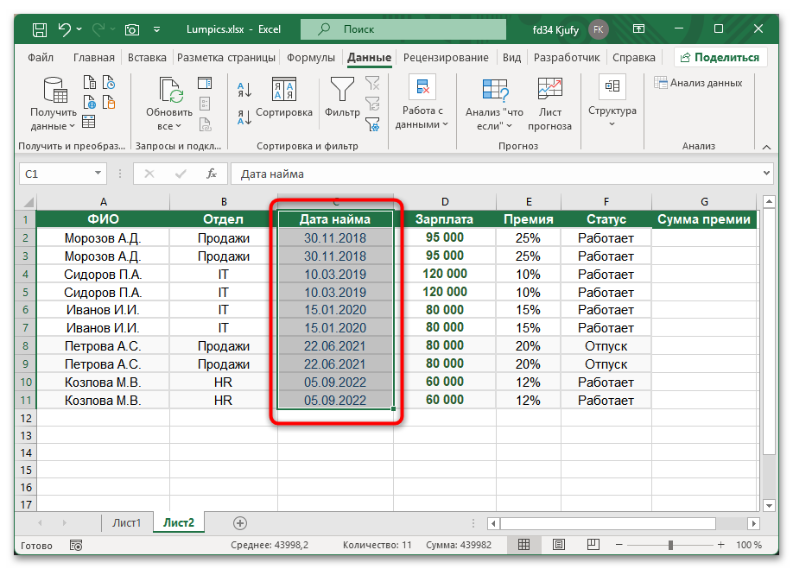Click the Filter funnel icon
This screenshot has height=569, width=793.
pos(342,90)
